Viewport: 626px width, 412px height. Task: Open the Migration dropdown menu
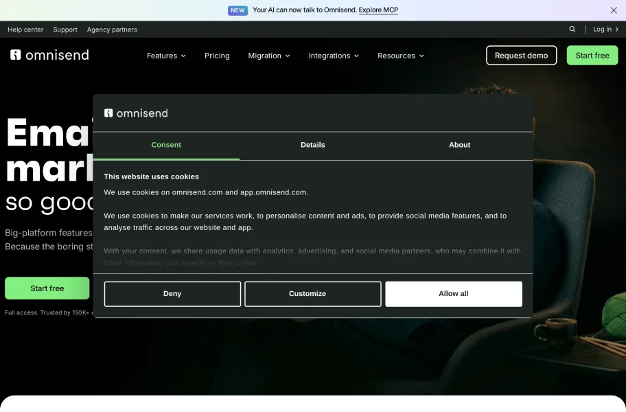[268, 56]
